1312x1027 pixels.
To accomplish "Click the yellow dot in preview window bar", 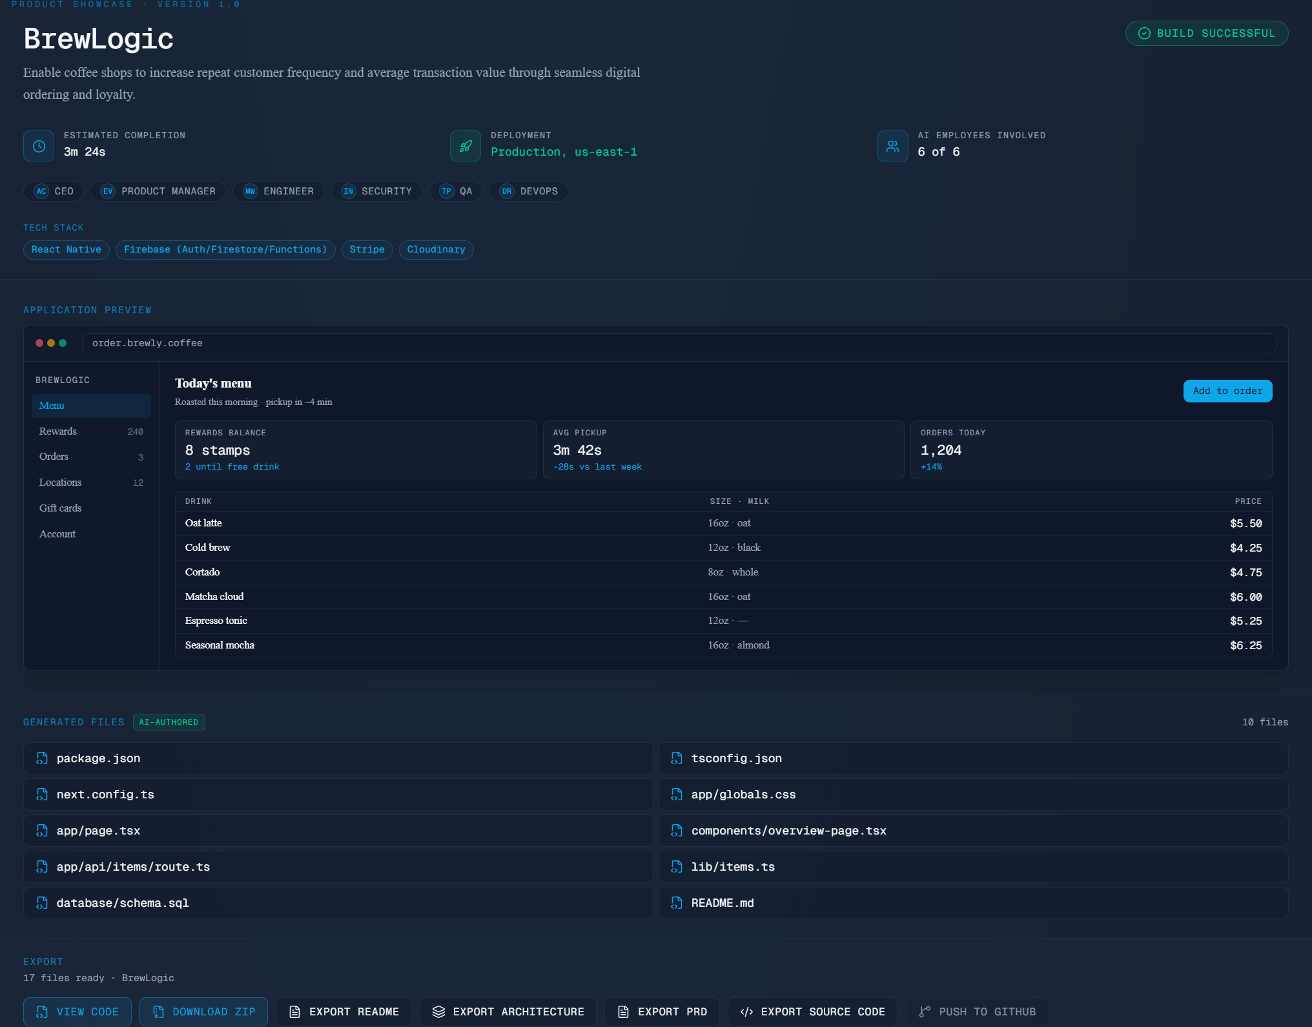I will point(51,343).
